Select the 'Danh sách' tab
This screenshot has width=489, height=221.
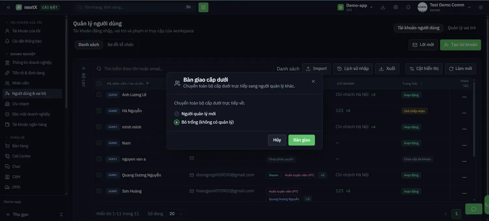(89, 45)
